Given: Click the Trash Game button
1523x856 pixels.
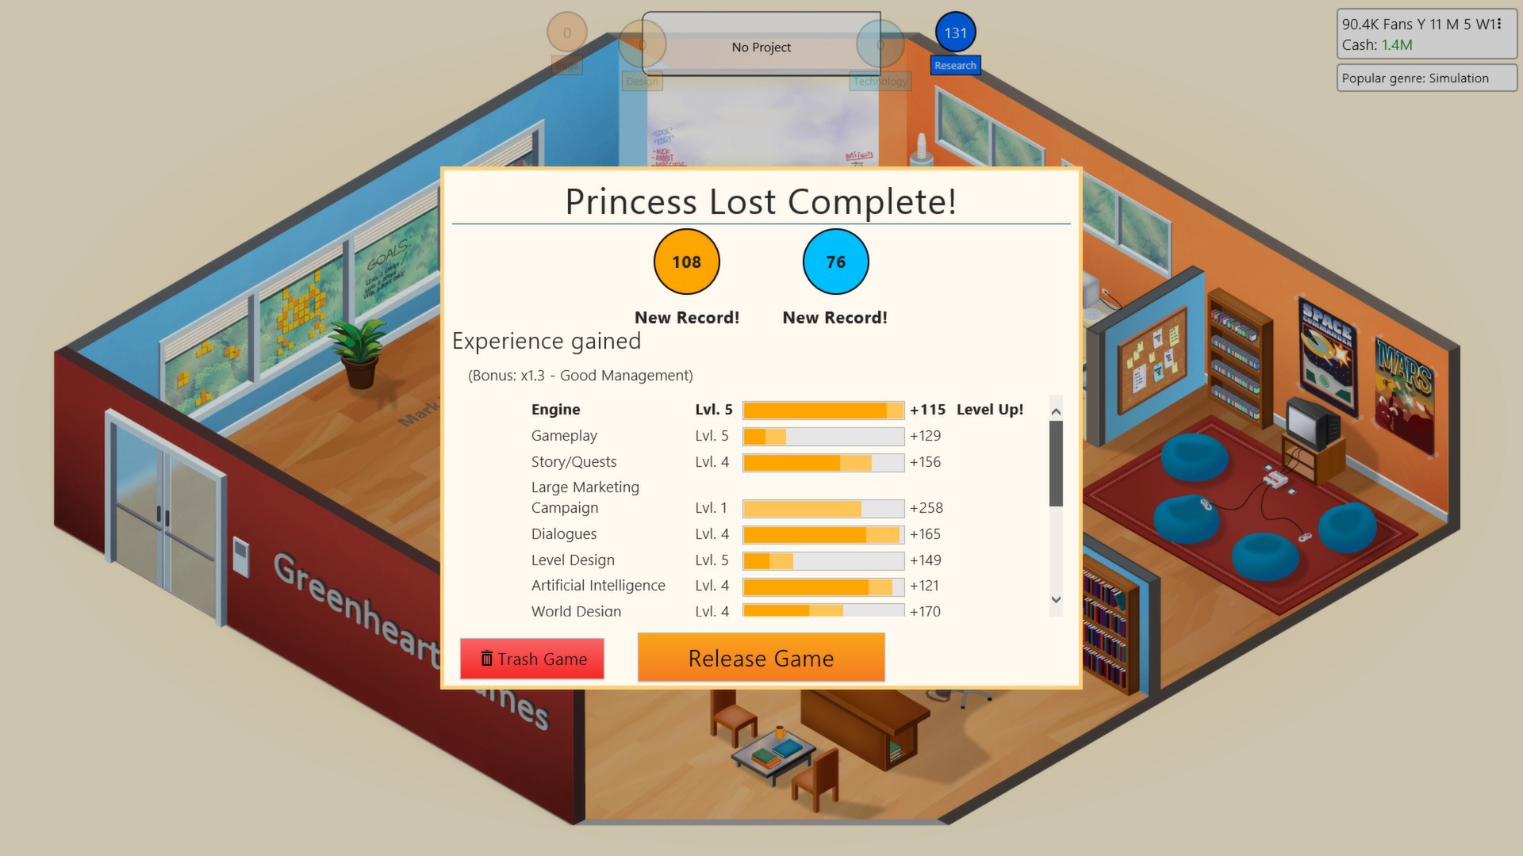Looking at the screenshot, I should (x=532, y=657).
